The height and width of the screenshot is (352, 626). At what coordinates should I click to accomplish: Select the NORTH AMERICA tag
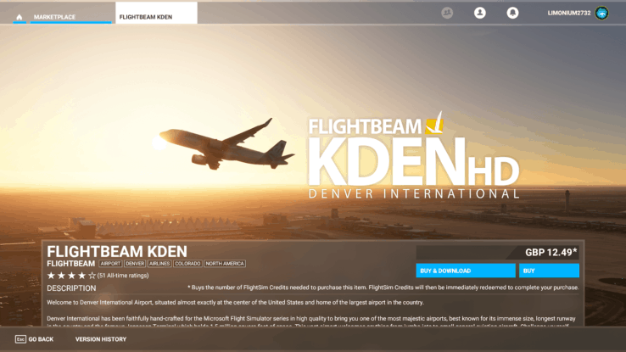[225, 264]
